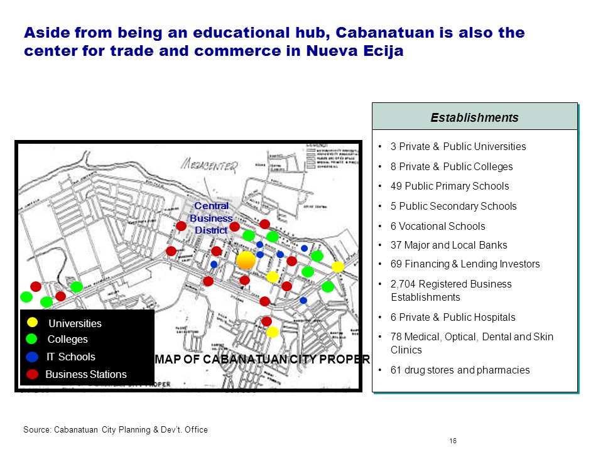Select the 'Colleges' legend label
The width and height of the screenshot is (603, 452).
(68, 340)
